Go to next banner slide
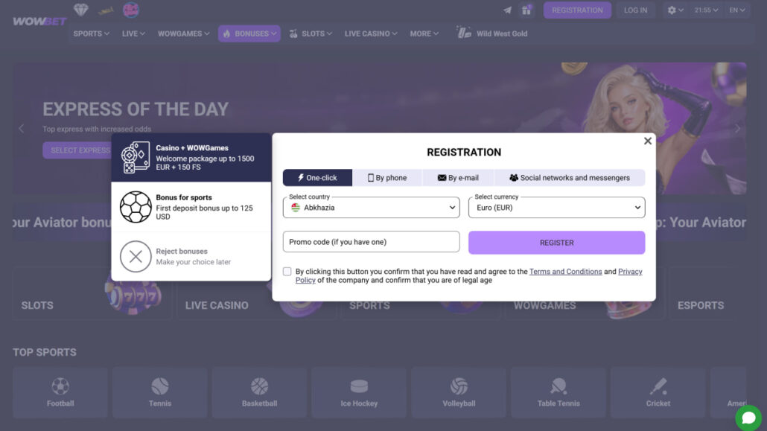 pyautogui.click(x=737, y=129)
